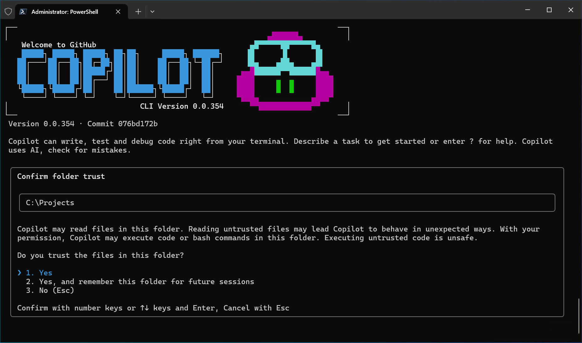Click the PowerShell icon on the active tab
Viewport: 582px width, 343px height.
23,11
